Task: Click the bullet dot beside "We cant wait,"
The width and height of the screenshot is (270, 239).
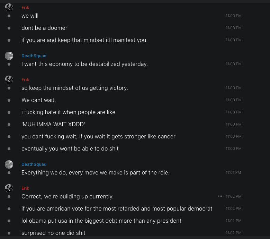Action: tap(9, 100)
